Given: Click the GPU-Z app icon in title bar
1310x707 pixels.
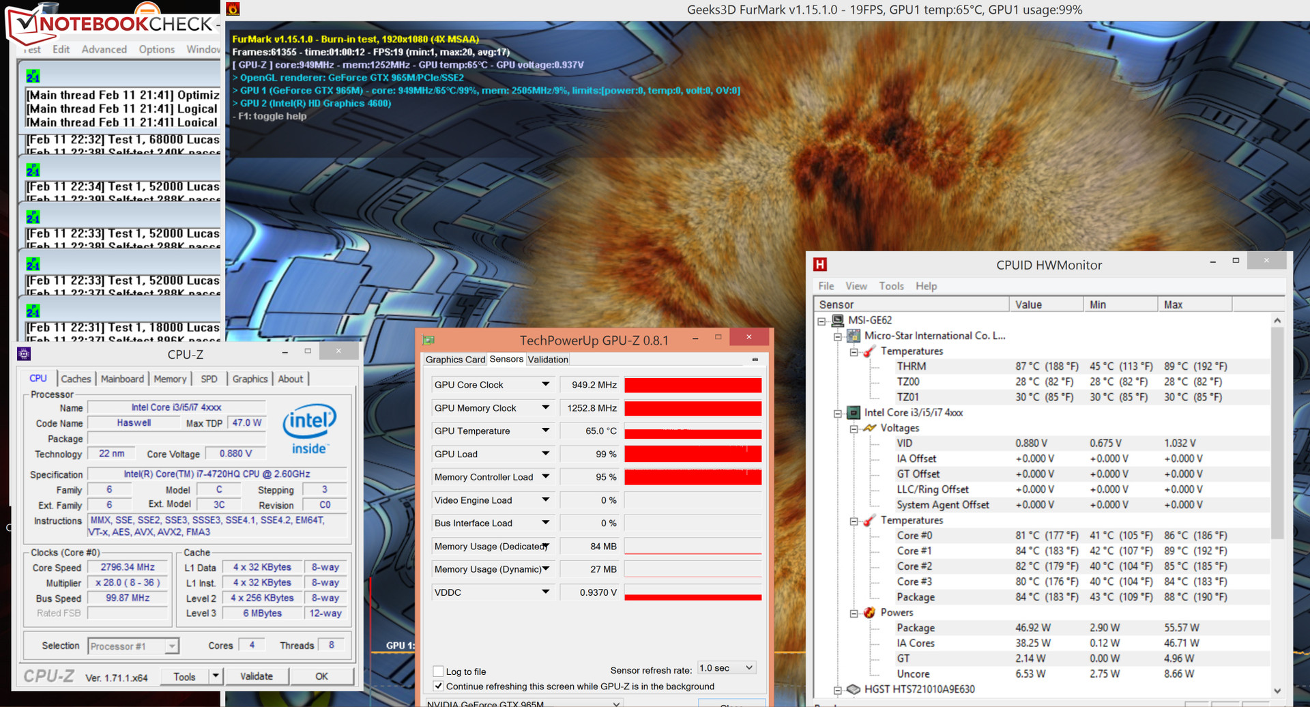Looking at the screenshot, I should point(428,340).
